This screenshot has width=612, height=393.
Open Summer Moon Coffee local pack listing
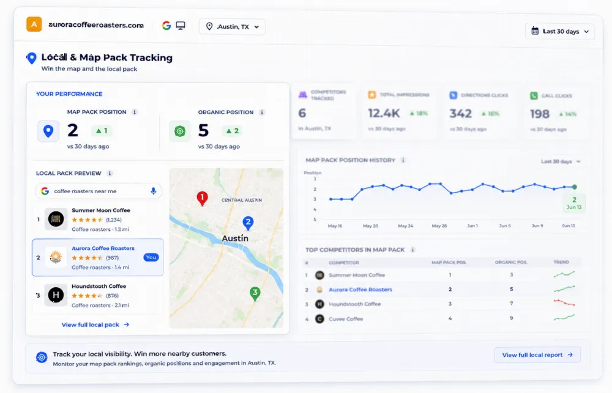tap(97, 219)
